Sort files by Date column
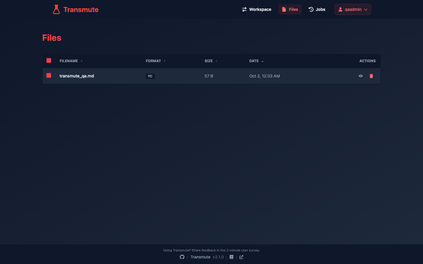423x264 pixels. point(256,61)
